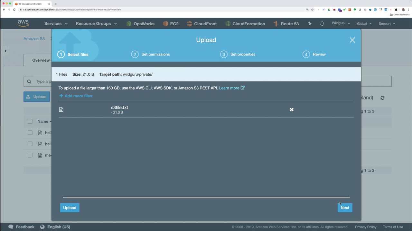Open the Google Drive extension

329,10
